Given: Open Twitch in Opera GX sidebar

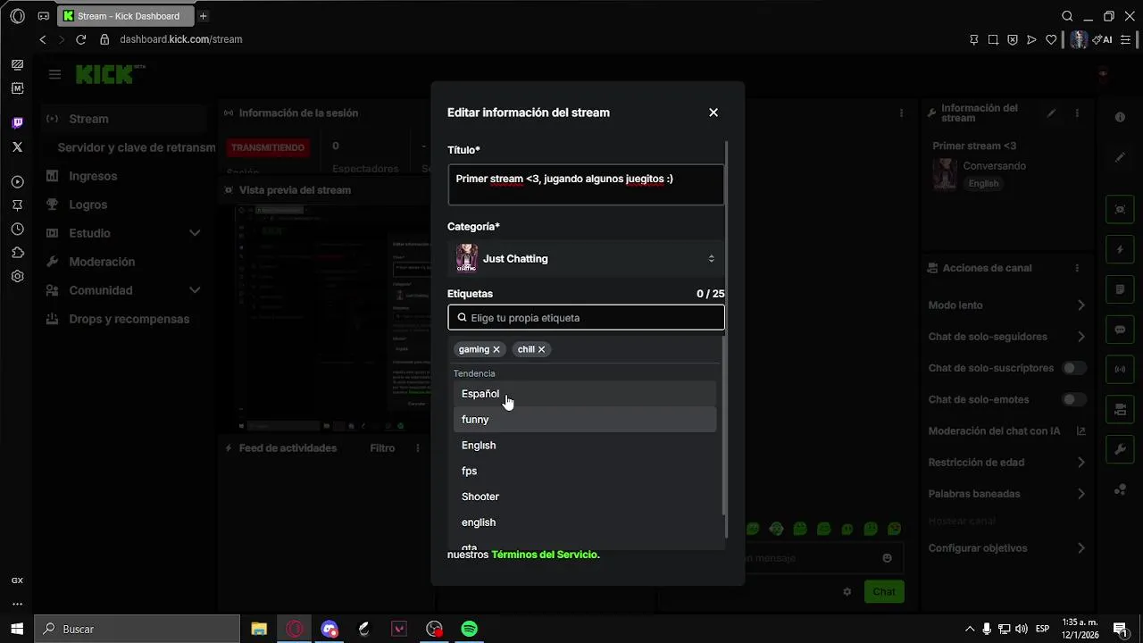Looking at the screenshot, I should pos(17,123).
